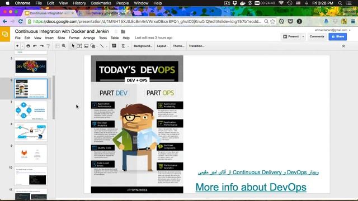This screenshot has height=201, width=358.
Task: Click the Move to folder icon
Action: point(123,31)
